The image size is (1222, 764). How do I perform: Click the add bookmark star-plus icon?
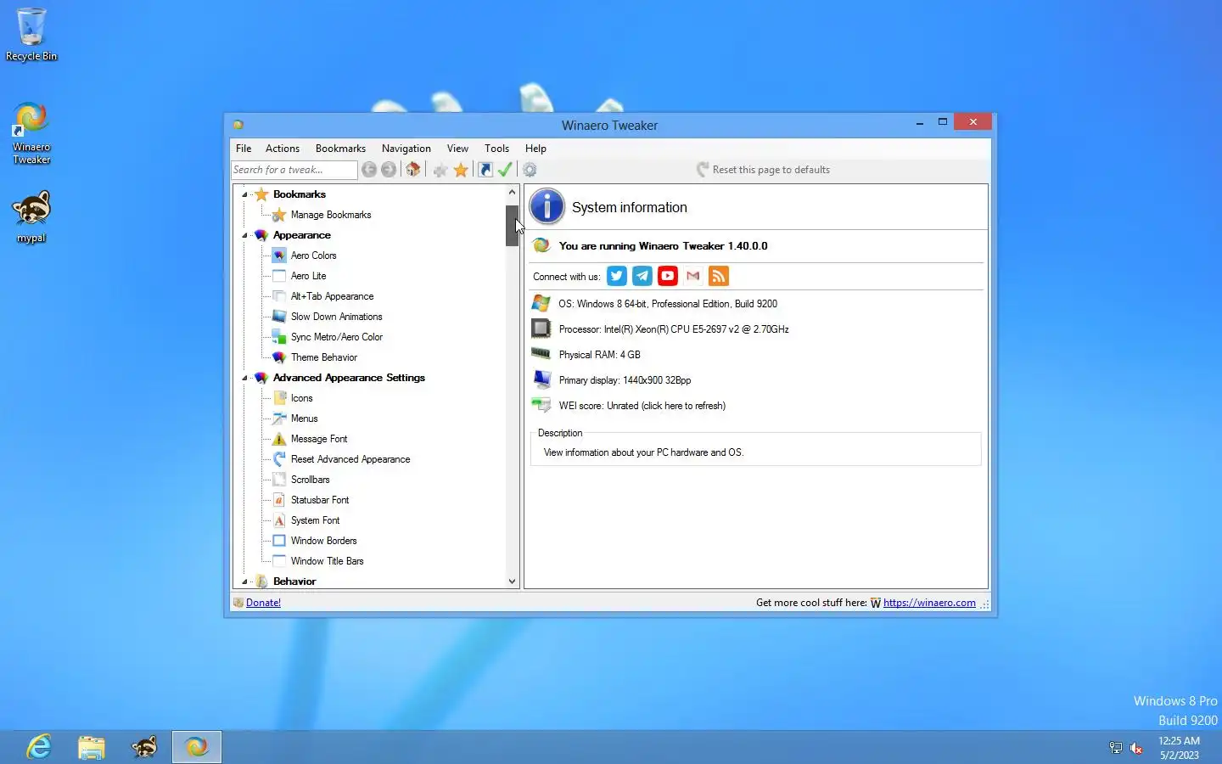[x=440, y=170]
